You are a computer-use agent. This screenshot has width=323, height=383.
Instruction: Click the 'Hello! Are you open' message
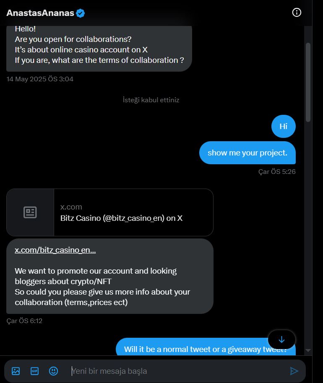99,48
